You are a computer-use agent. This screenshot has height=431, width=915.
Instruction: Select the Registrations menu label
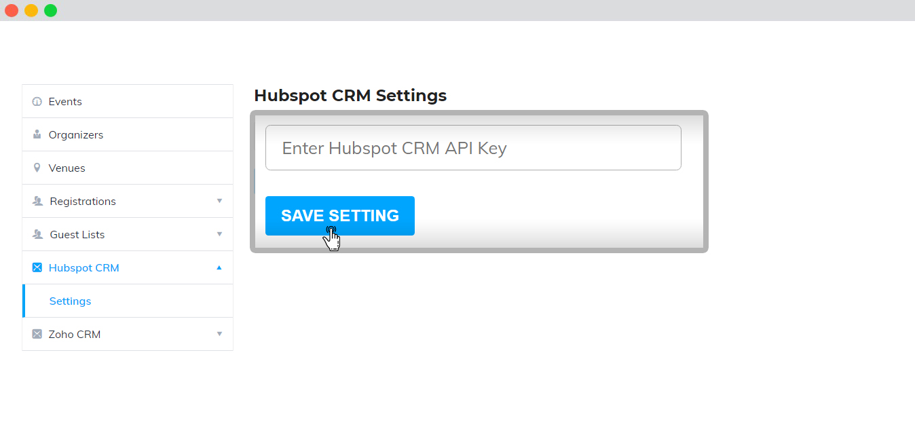(x=83, y=202)
